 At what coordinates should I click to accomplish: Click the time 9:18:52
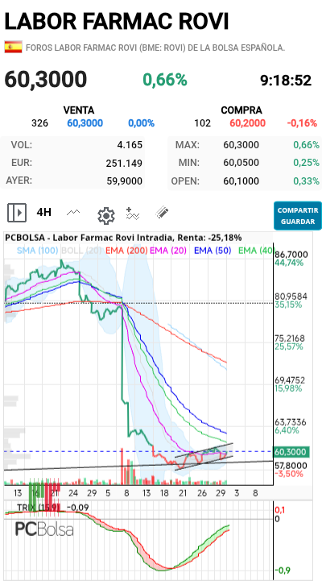coord(286,80)
